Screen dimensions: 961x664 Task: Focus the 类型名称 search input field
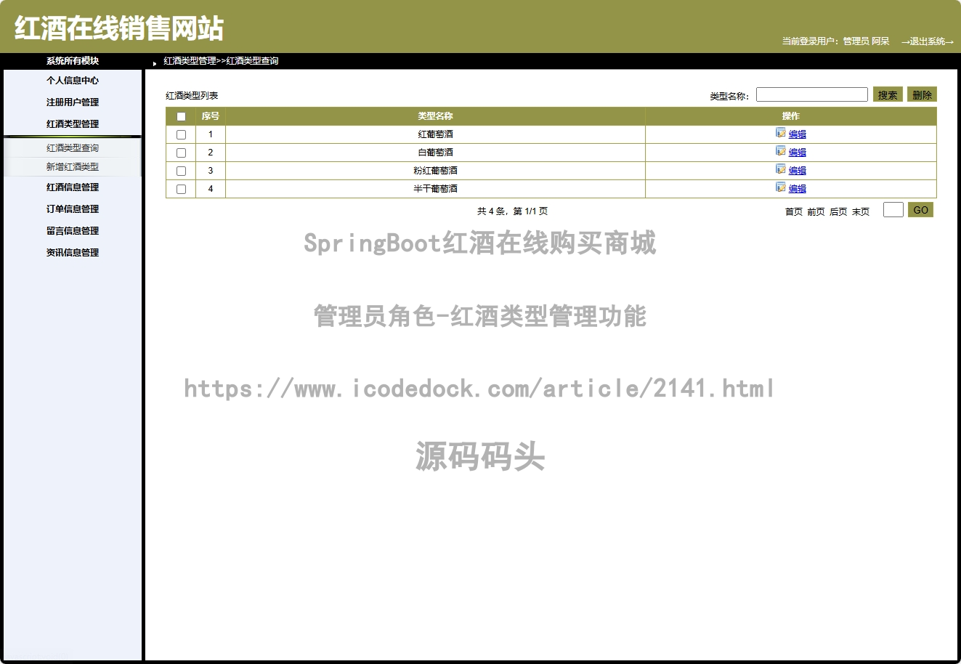pos(812,94)
